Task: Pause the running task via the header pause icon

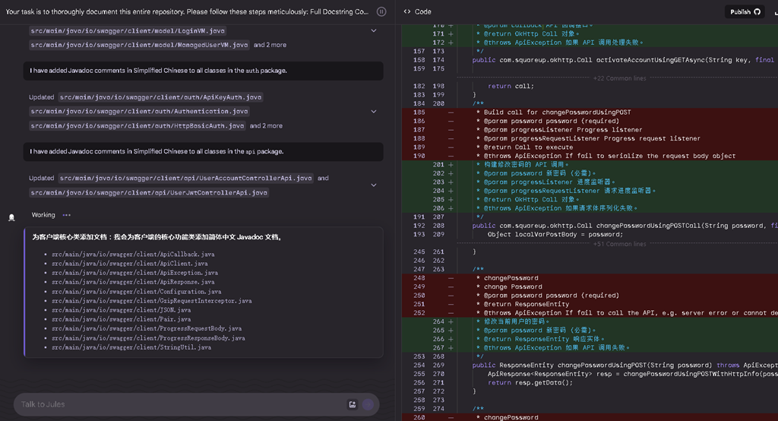Action: pos(381,11)
